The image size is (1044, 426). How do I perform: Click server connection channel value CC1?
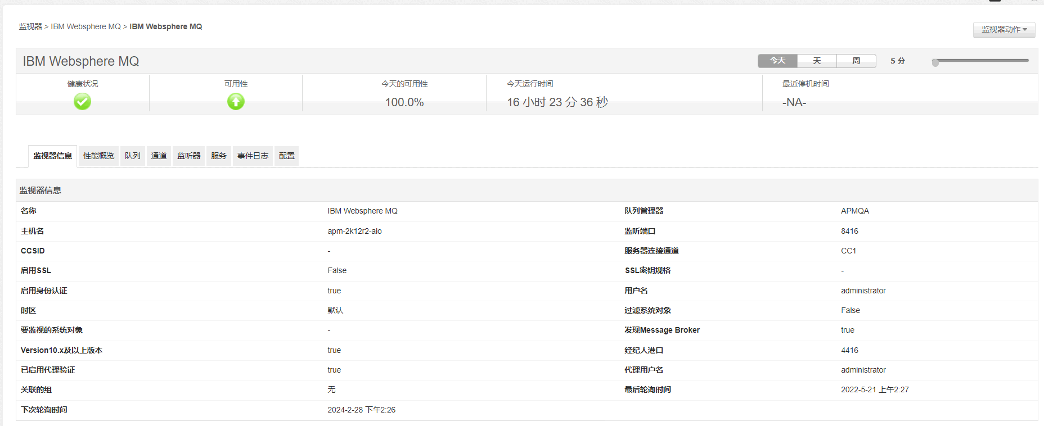pyautogui.click(x=848, y=251)
